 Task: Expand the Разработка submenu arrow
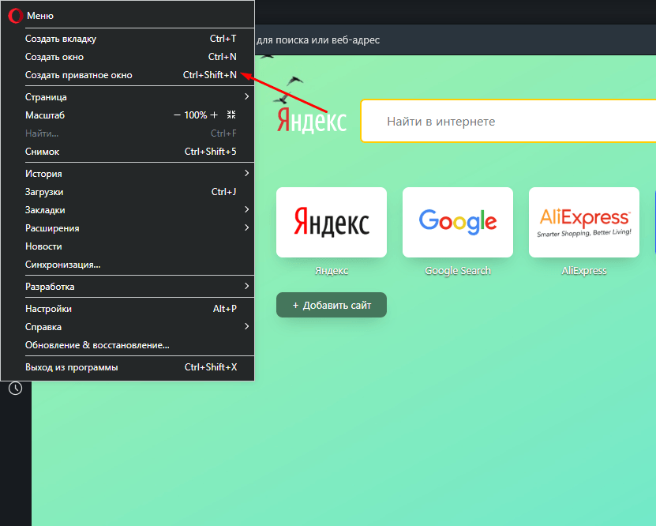pyautogui.click(x=246, y=286)
